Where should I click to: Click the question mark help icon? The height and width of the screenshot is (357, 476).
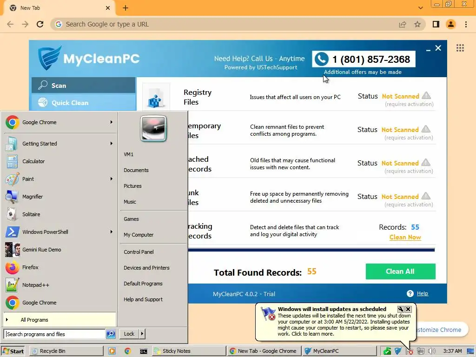(x=410, y=294)
